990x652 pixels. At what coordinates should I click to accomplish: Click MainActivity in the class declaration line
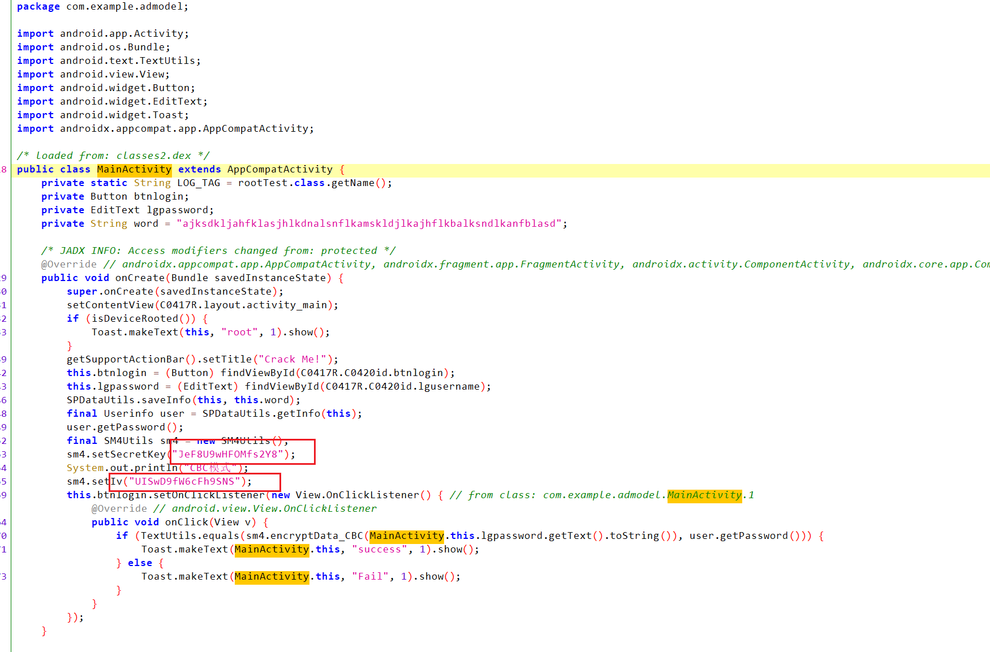134,170
